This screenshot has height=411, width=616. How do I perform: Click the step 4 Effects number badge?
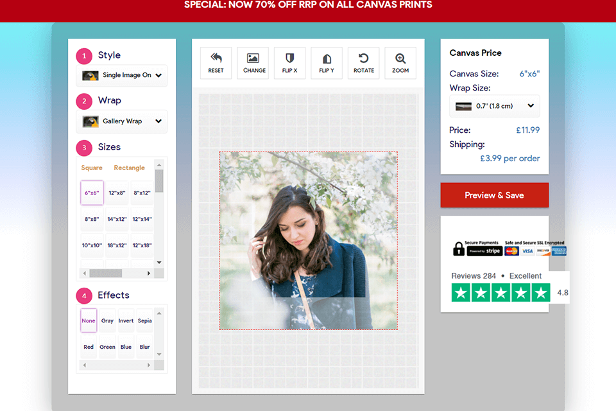click(84, 296)
